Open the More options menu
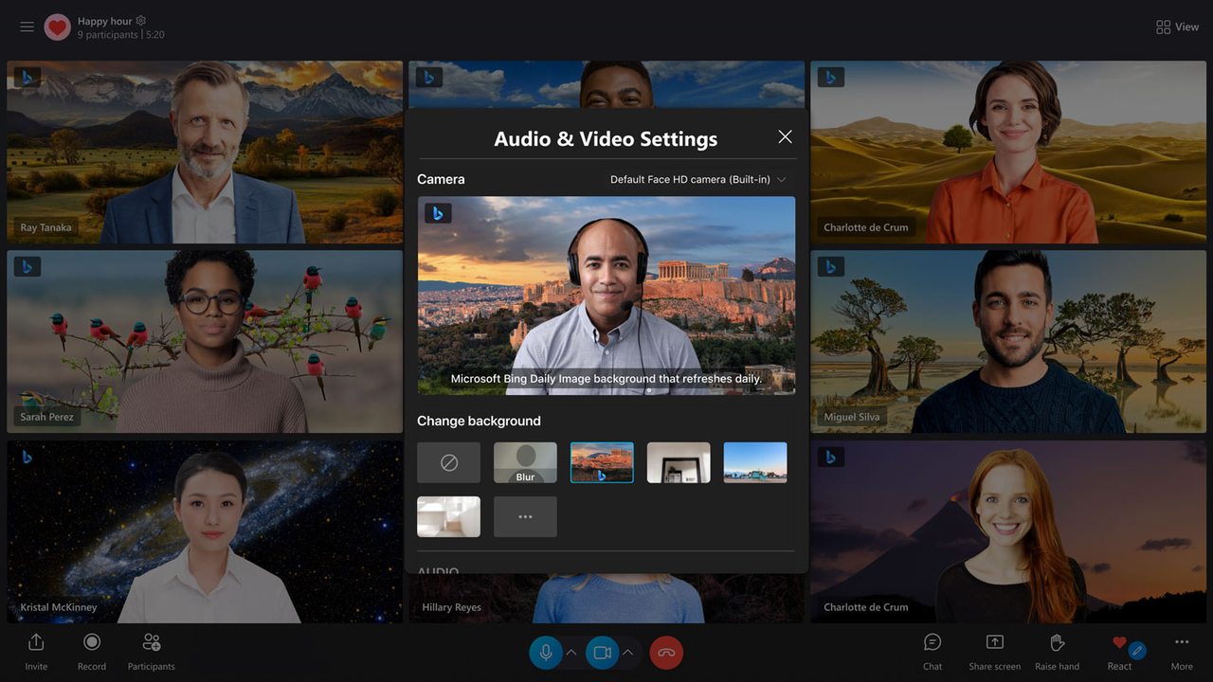The image size is (1213, 682). click(x=1181, y=643)
